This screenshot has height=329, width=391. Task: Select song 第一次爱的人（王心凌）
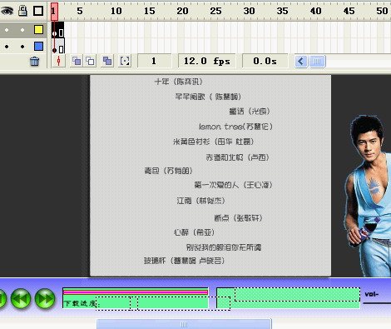(233, 185)
